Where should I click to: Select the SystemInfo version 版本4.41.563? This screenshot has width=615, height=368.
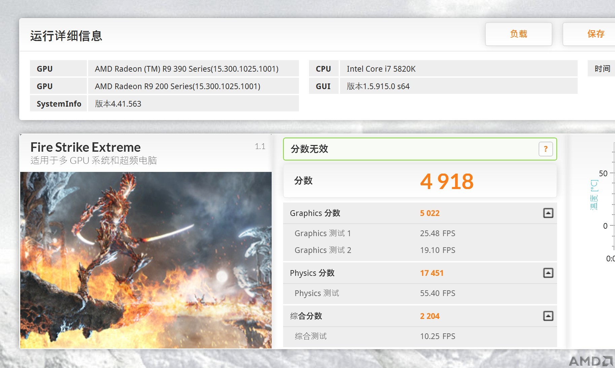pos(193,104)
